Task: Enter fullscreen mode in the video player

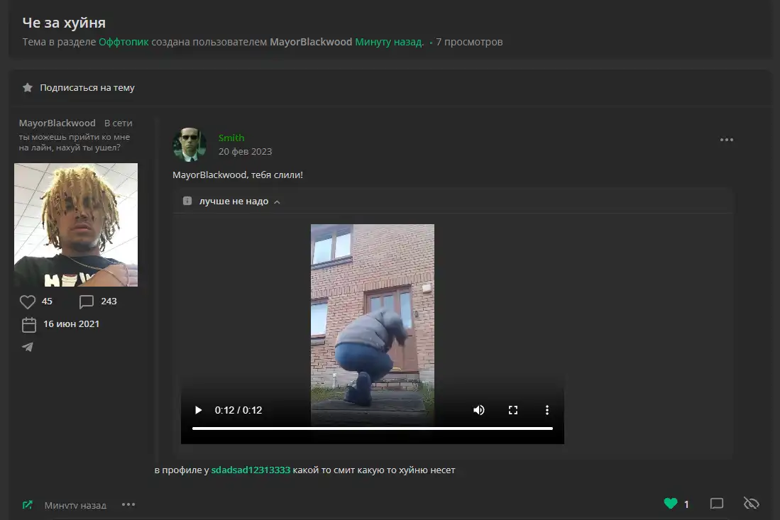Action: [513, 410]
